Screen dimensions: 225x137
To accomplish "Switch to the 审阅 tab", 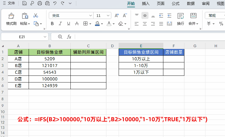I will click(206, 3).
